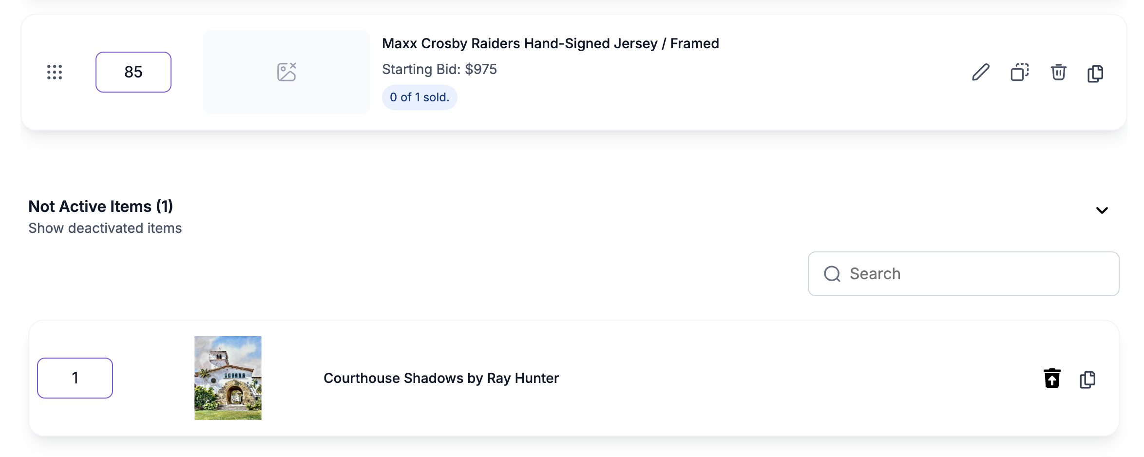This screenshot has height=457, width=1144.
Task: Click the order number field showing 1
Action: [x=75, y=378]
